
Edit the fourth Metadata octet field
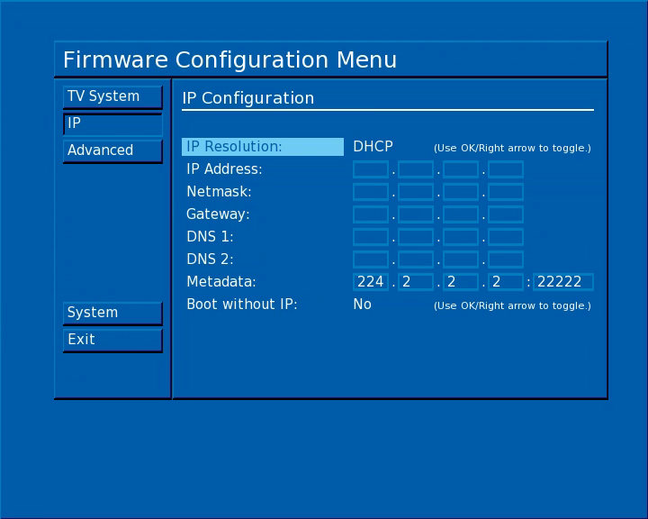[x=506, y=282]
